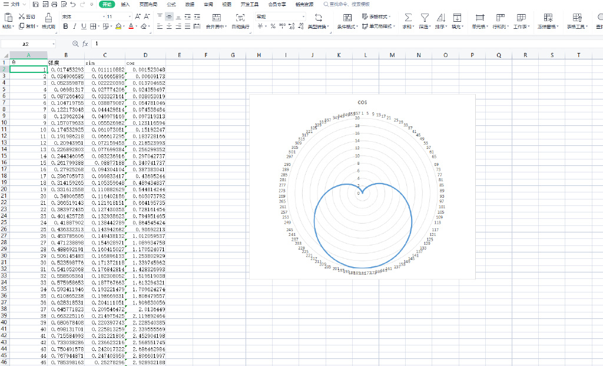Click the eraser clear-format icon

[x=144, y=26]
